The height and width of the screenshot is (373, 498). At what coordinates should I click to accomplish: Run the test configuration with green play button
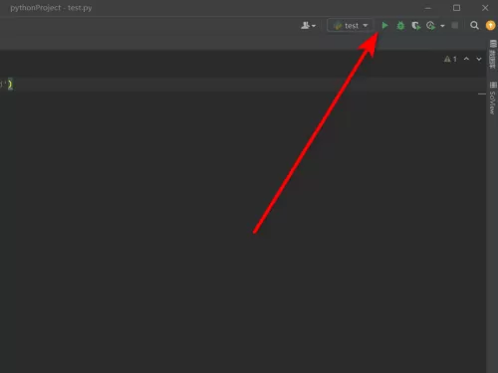(x=384, y=26)
